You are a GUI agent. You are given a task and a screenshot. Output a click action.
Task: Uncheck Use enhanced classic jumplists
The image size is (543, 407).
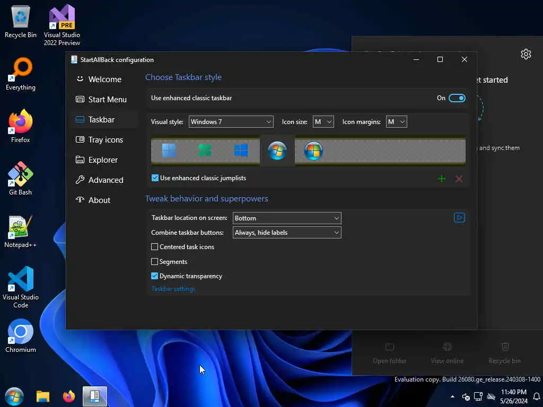click(155, 178)
